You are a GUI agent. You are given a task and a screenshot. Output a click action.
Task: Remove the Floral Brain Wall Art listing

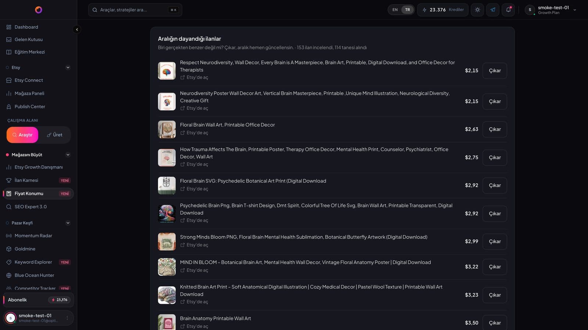[495, 129]
